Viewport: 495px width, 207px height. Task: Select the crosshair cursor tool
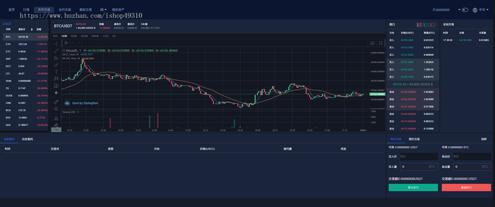(56, 43)
